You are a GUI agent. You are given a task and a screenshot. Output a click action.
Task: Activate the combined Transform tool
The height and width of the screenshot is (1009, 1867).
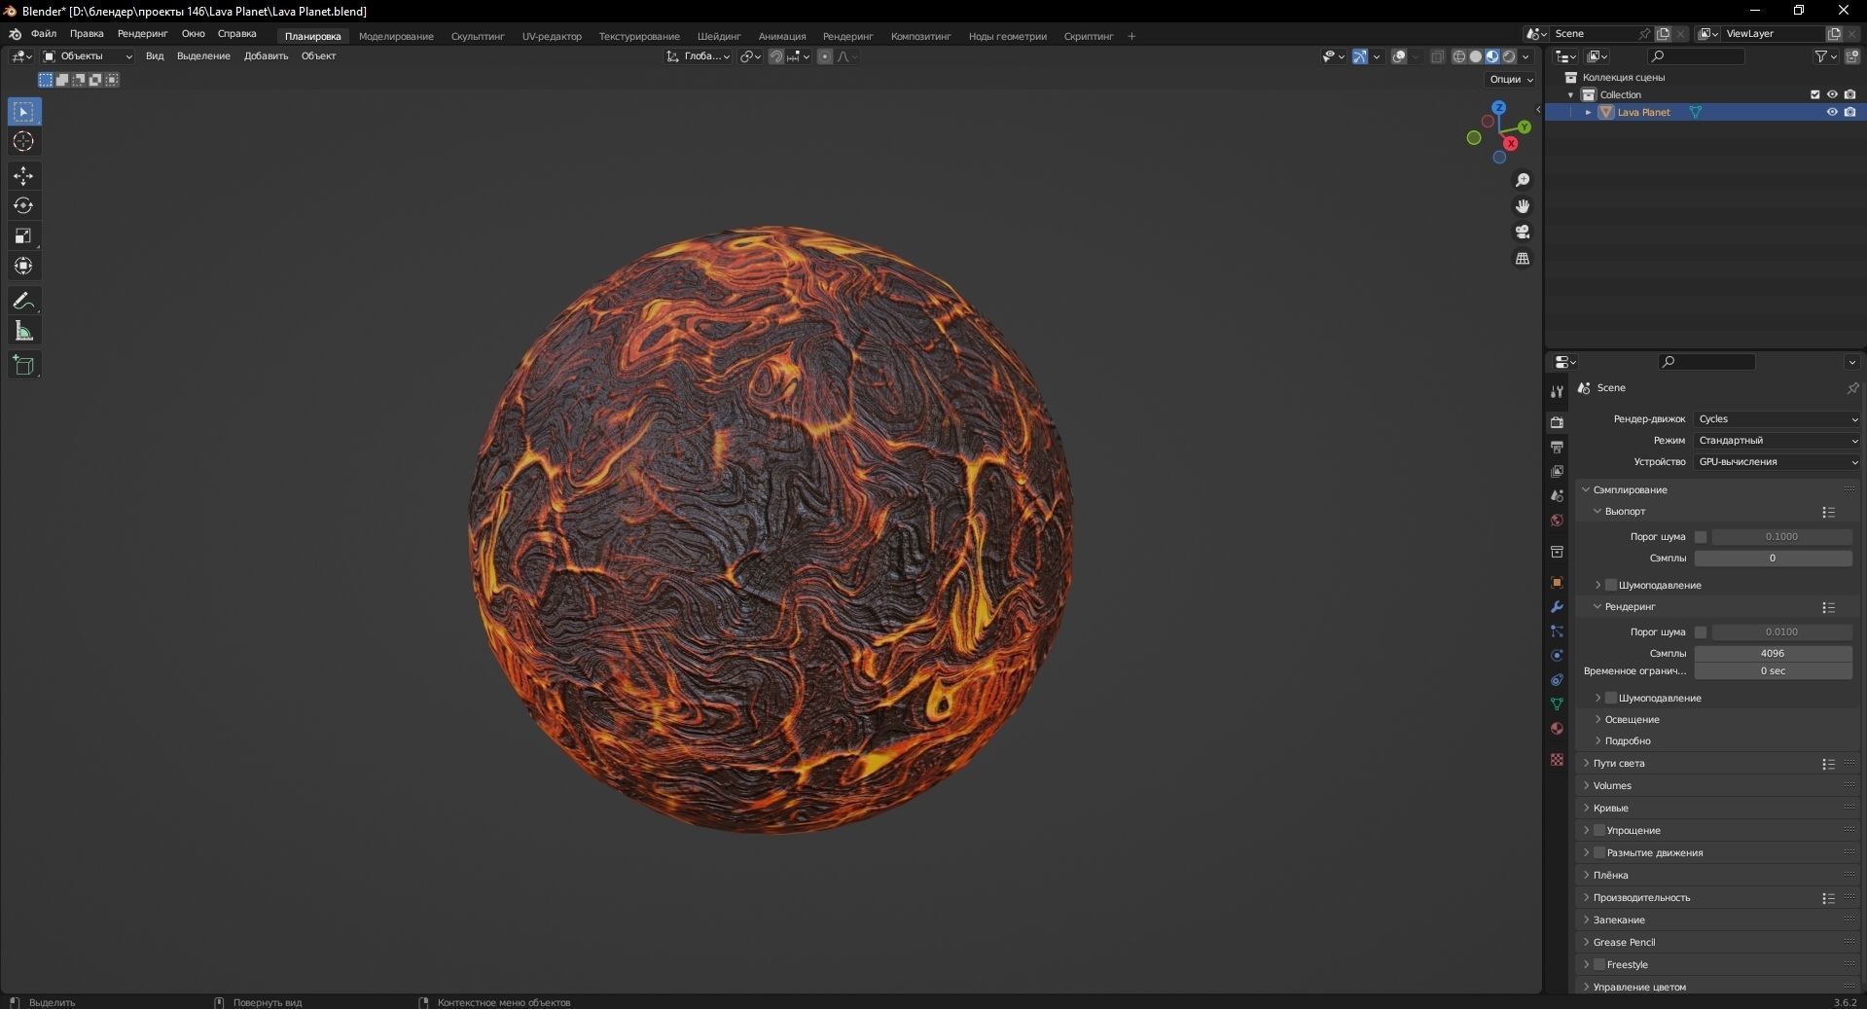pos(24,267)
